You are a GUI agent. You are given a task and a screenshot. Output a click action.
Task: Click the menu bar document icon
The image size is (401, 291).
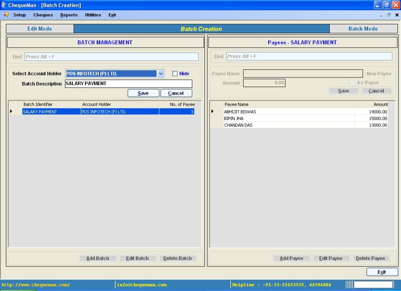tap(6, 15)
